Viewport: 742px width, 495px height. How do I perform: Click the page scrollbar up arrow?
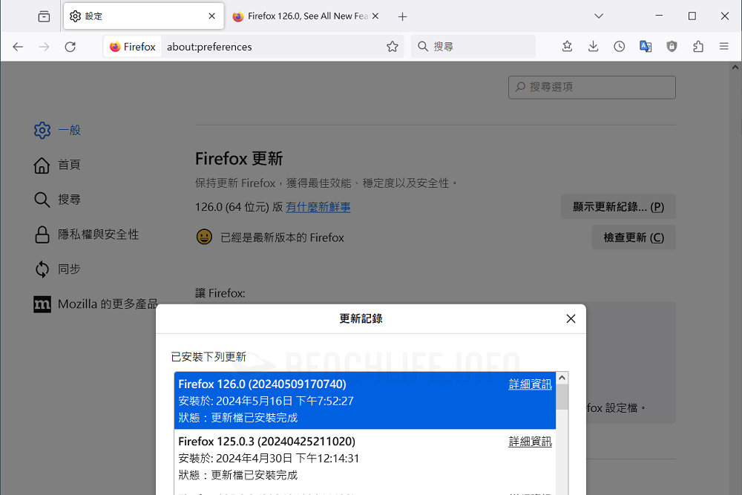pyautogui.click(x=735, y=68)
